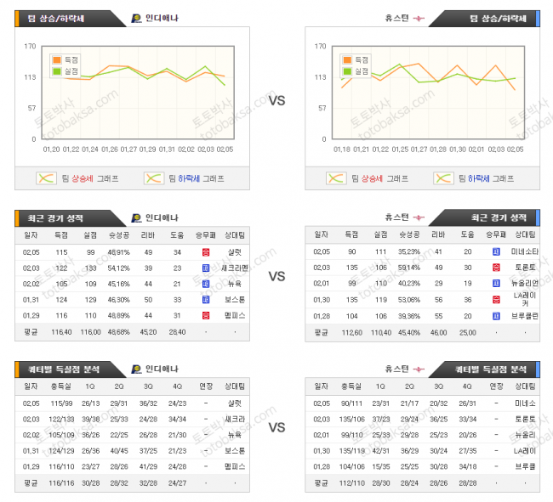Click the Houston logo in 쿼터별 득실점 분석

419,369
